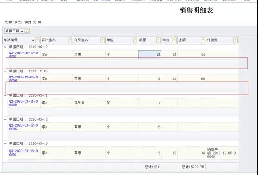Image resolution: width=258 pixels, height=175 pixels.
Task: Select quantity cell -3
Action: [x=150, y=153]
